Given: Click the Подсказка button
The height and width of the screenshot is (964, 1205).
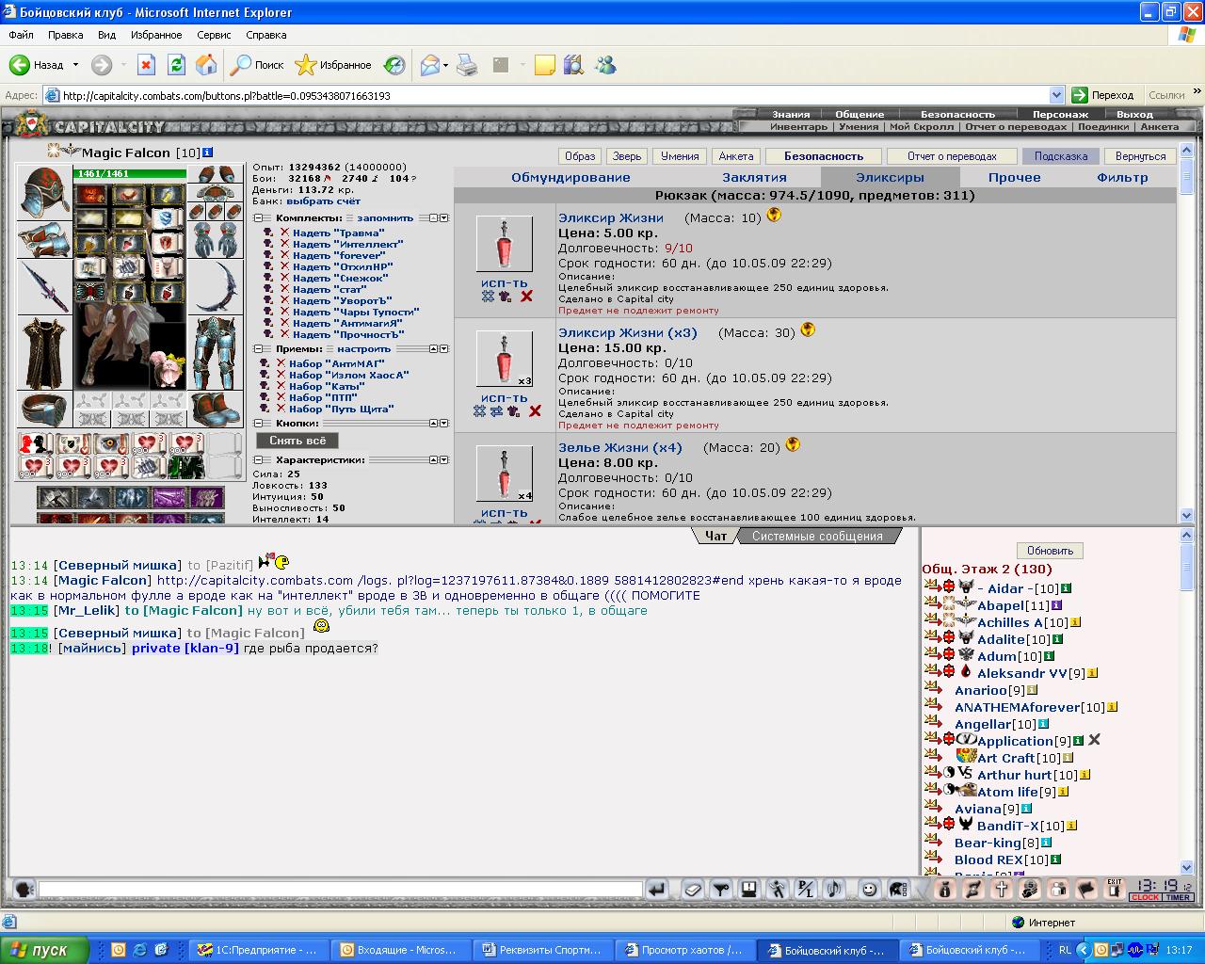Looking at the screenshot, I should [1060, 156].
